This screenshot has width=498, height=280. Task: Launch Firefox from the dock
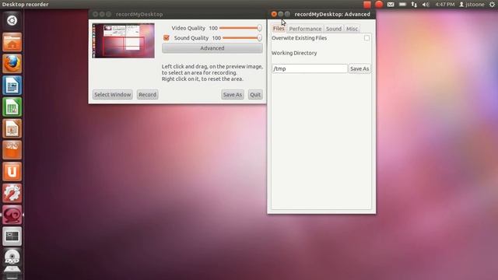12,64
